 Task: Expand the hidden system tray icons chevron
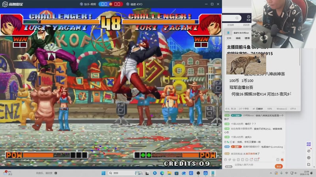pyautogui.click(x=271, y=173)
